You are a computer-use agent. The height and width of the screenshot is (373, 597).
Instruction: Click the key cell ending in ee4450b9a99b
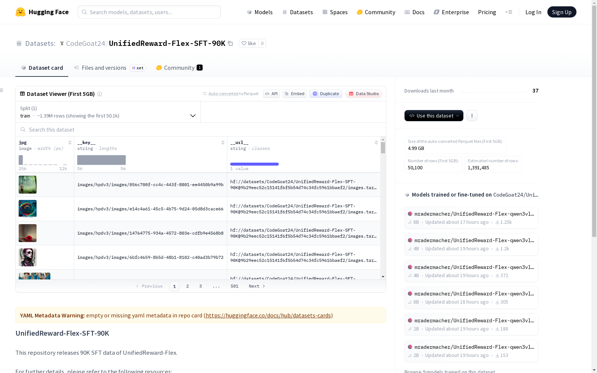[x=150, y=185]
